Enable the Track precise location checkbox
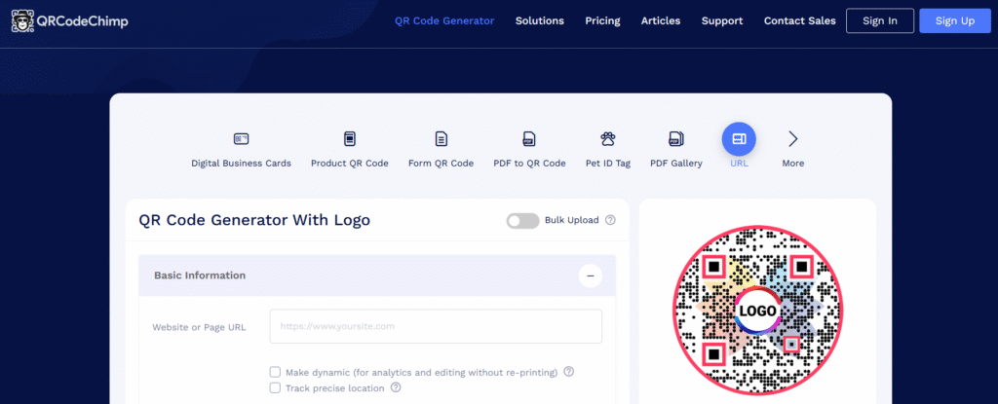The width and height of the screenshot is (998, 404). (x=275, y=388)
